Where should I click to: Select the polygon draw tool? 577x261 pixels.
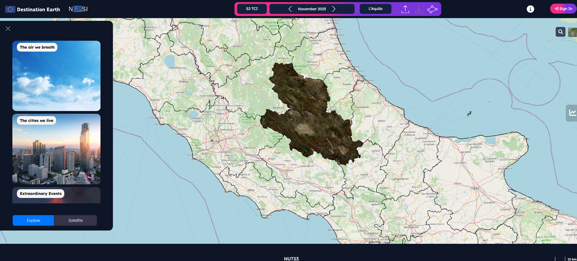tap(432, 9)
